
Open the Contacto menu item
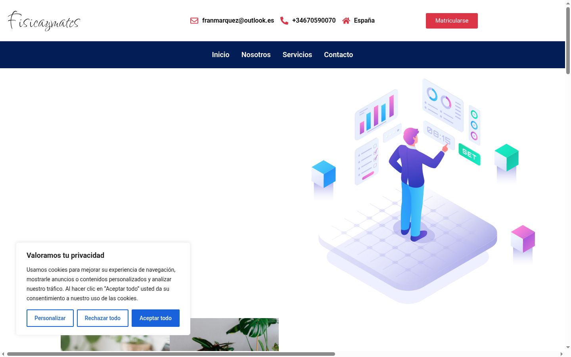pos(339,55)
